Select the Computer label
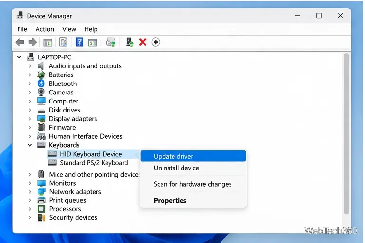Viewport: 365px width, 243px height. pyautogui.click(x=64, y=101)
